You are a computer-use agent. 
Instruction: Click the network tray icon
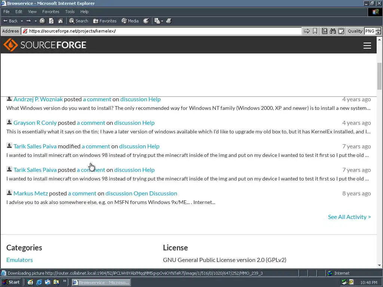tap(344, 283)
